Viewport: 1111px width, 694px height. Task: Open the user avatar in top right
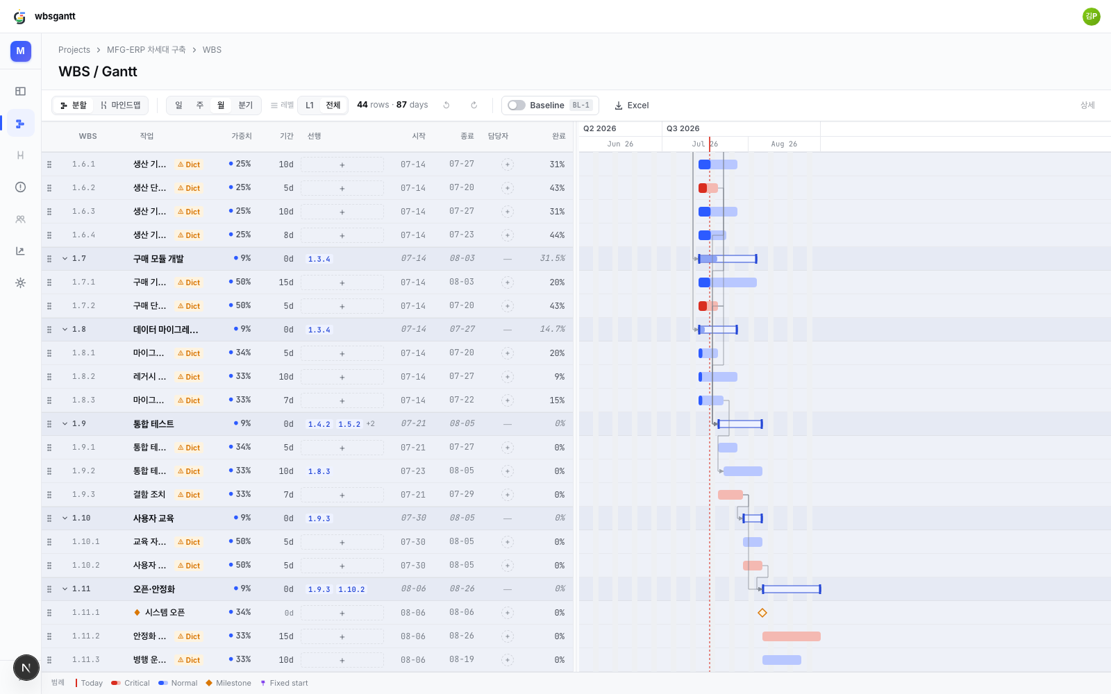[x=1092, y=16]
